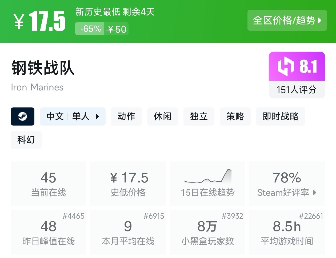Select the 科幻 genre tag

[x=26, y=140]
